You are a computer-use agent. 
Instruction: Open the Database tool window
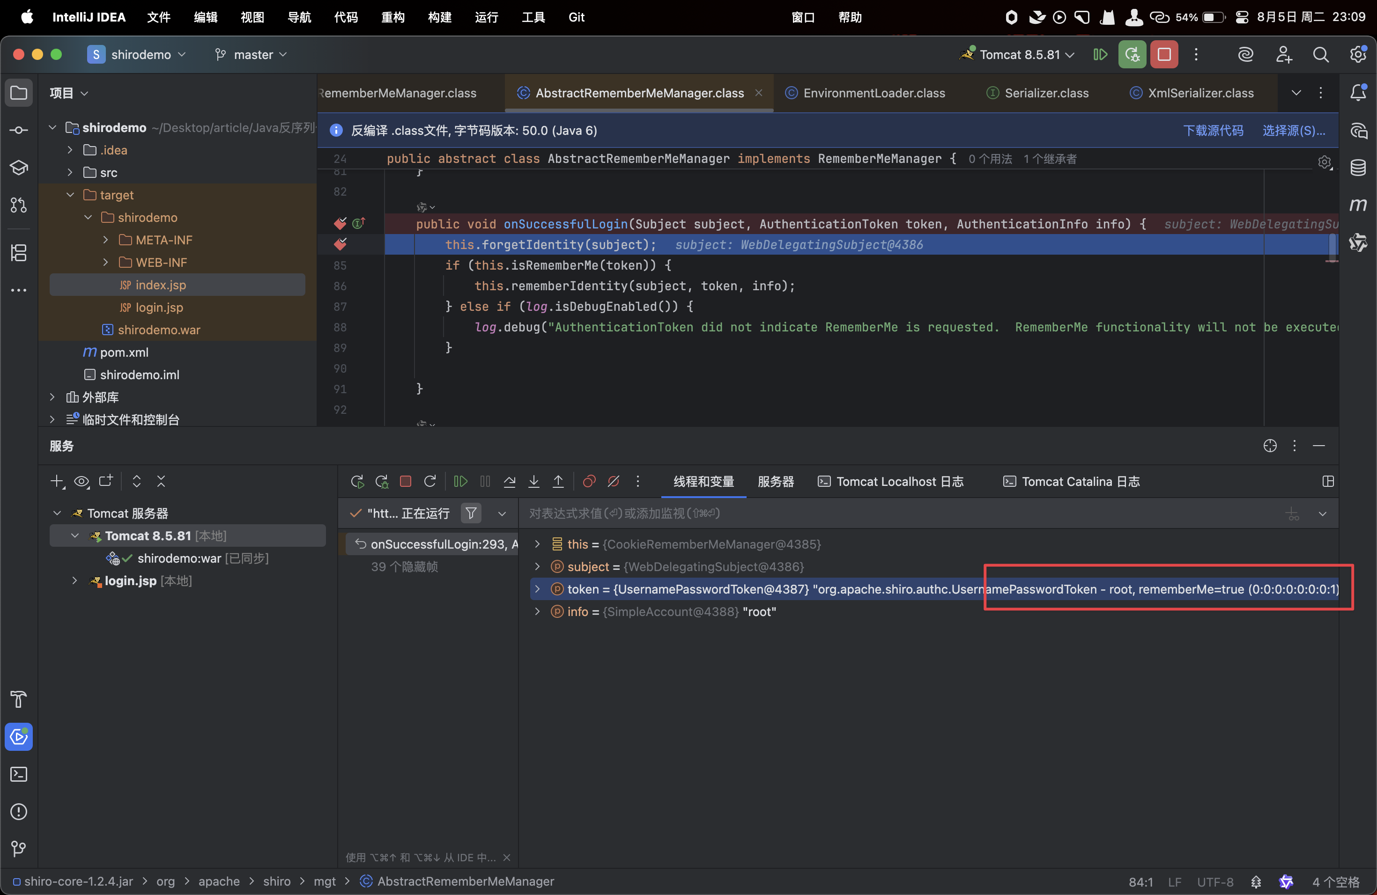pyautogui.click(x=1357, y=168)
